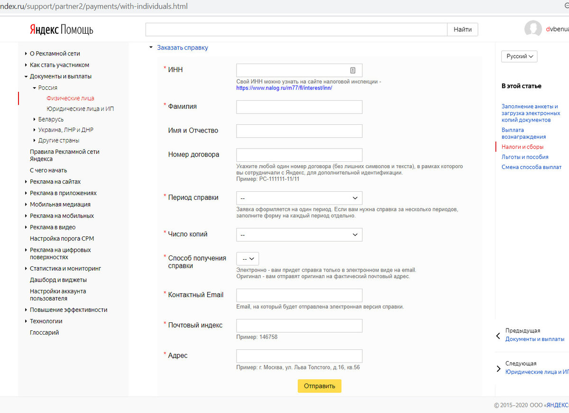Click the Отправить submit button
Image resolution: width=569 pixels, height=413 pixels.
[x=320, y=386]
